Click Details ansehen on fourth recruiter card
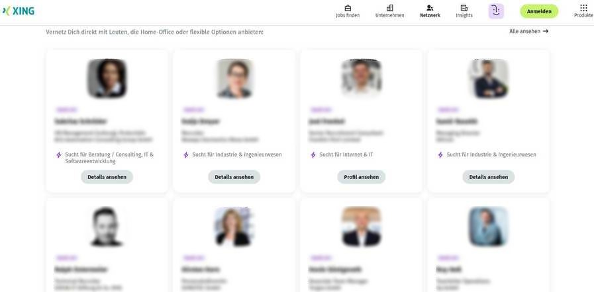The width and height of the screenshot is (594, 292). (488, 177)
